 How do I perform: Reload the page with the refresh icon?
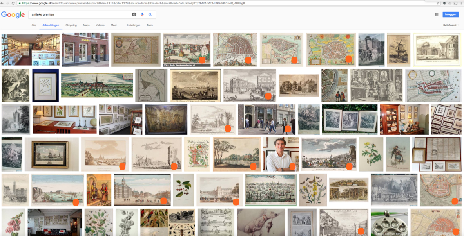point(13,3)
